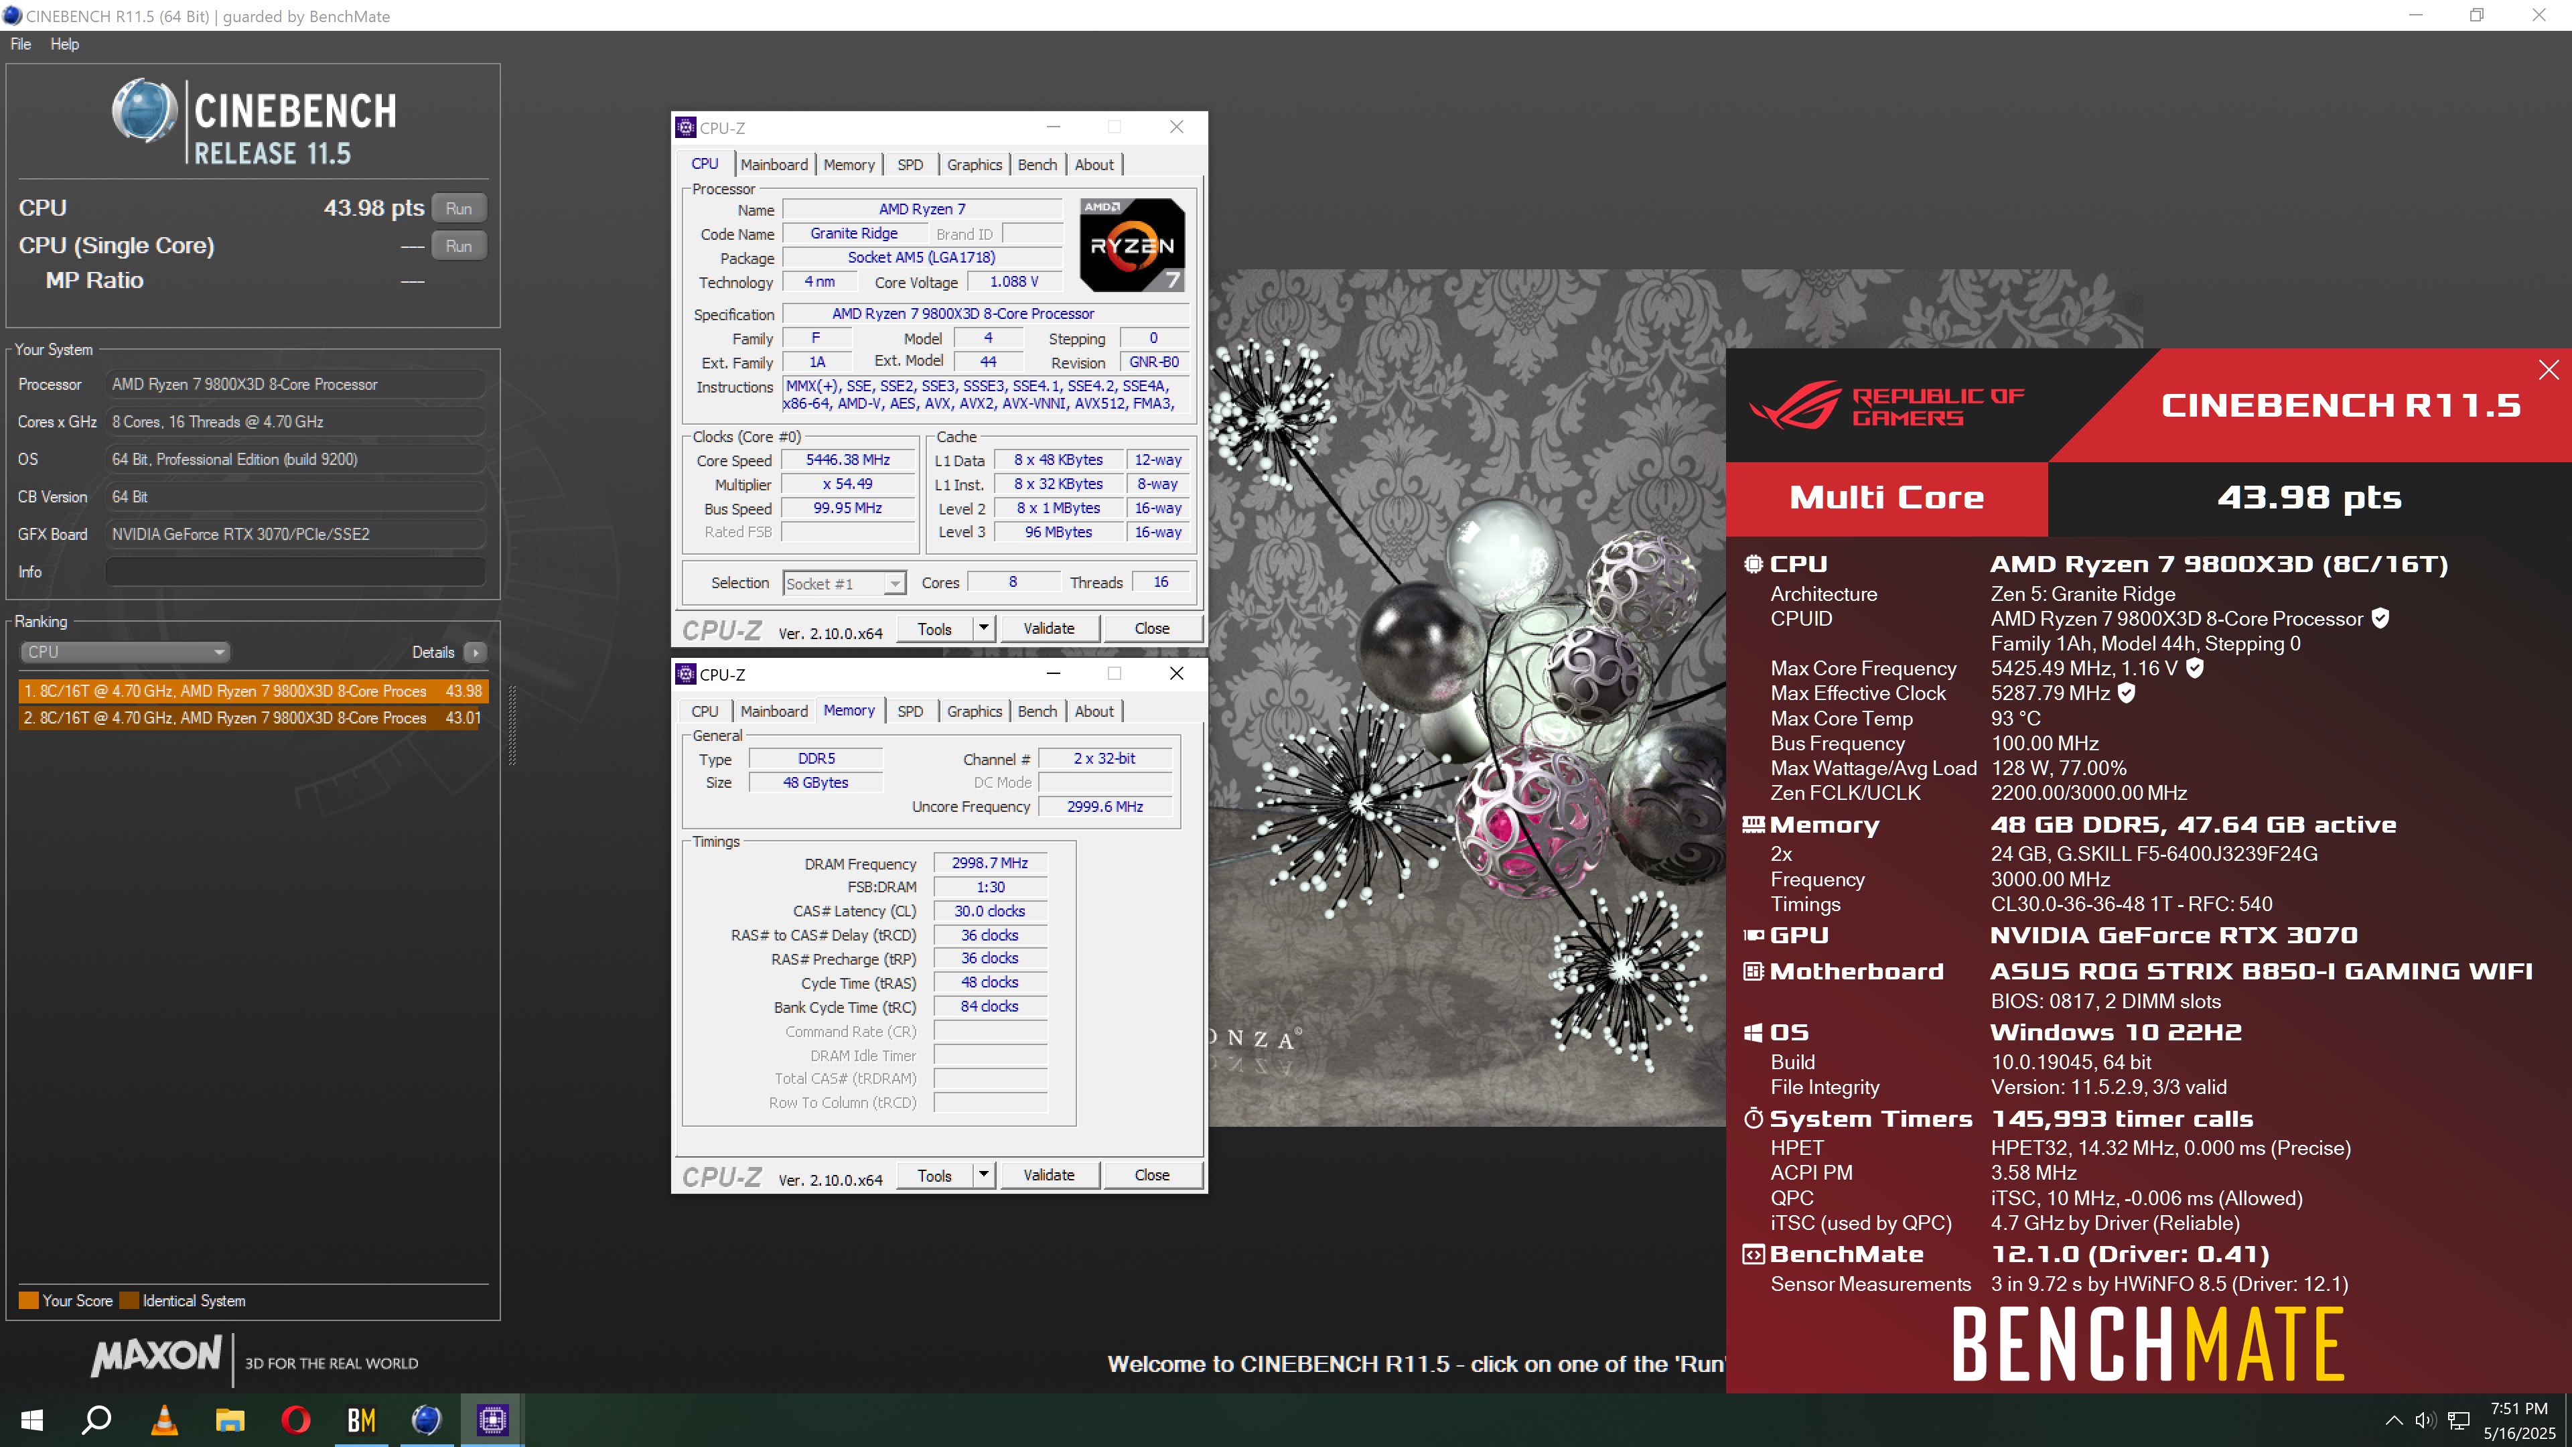Click the AMD Ryzen 7 logo in CPU-Z

1132,245
